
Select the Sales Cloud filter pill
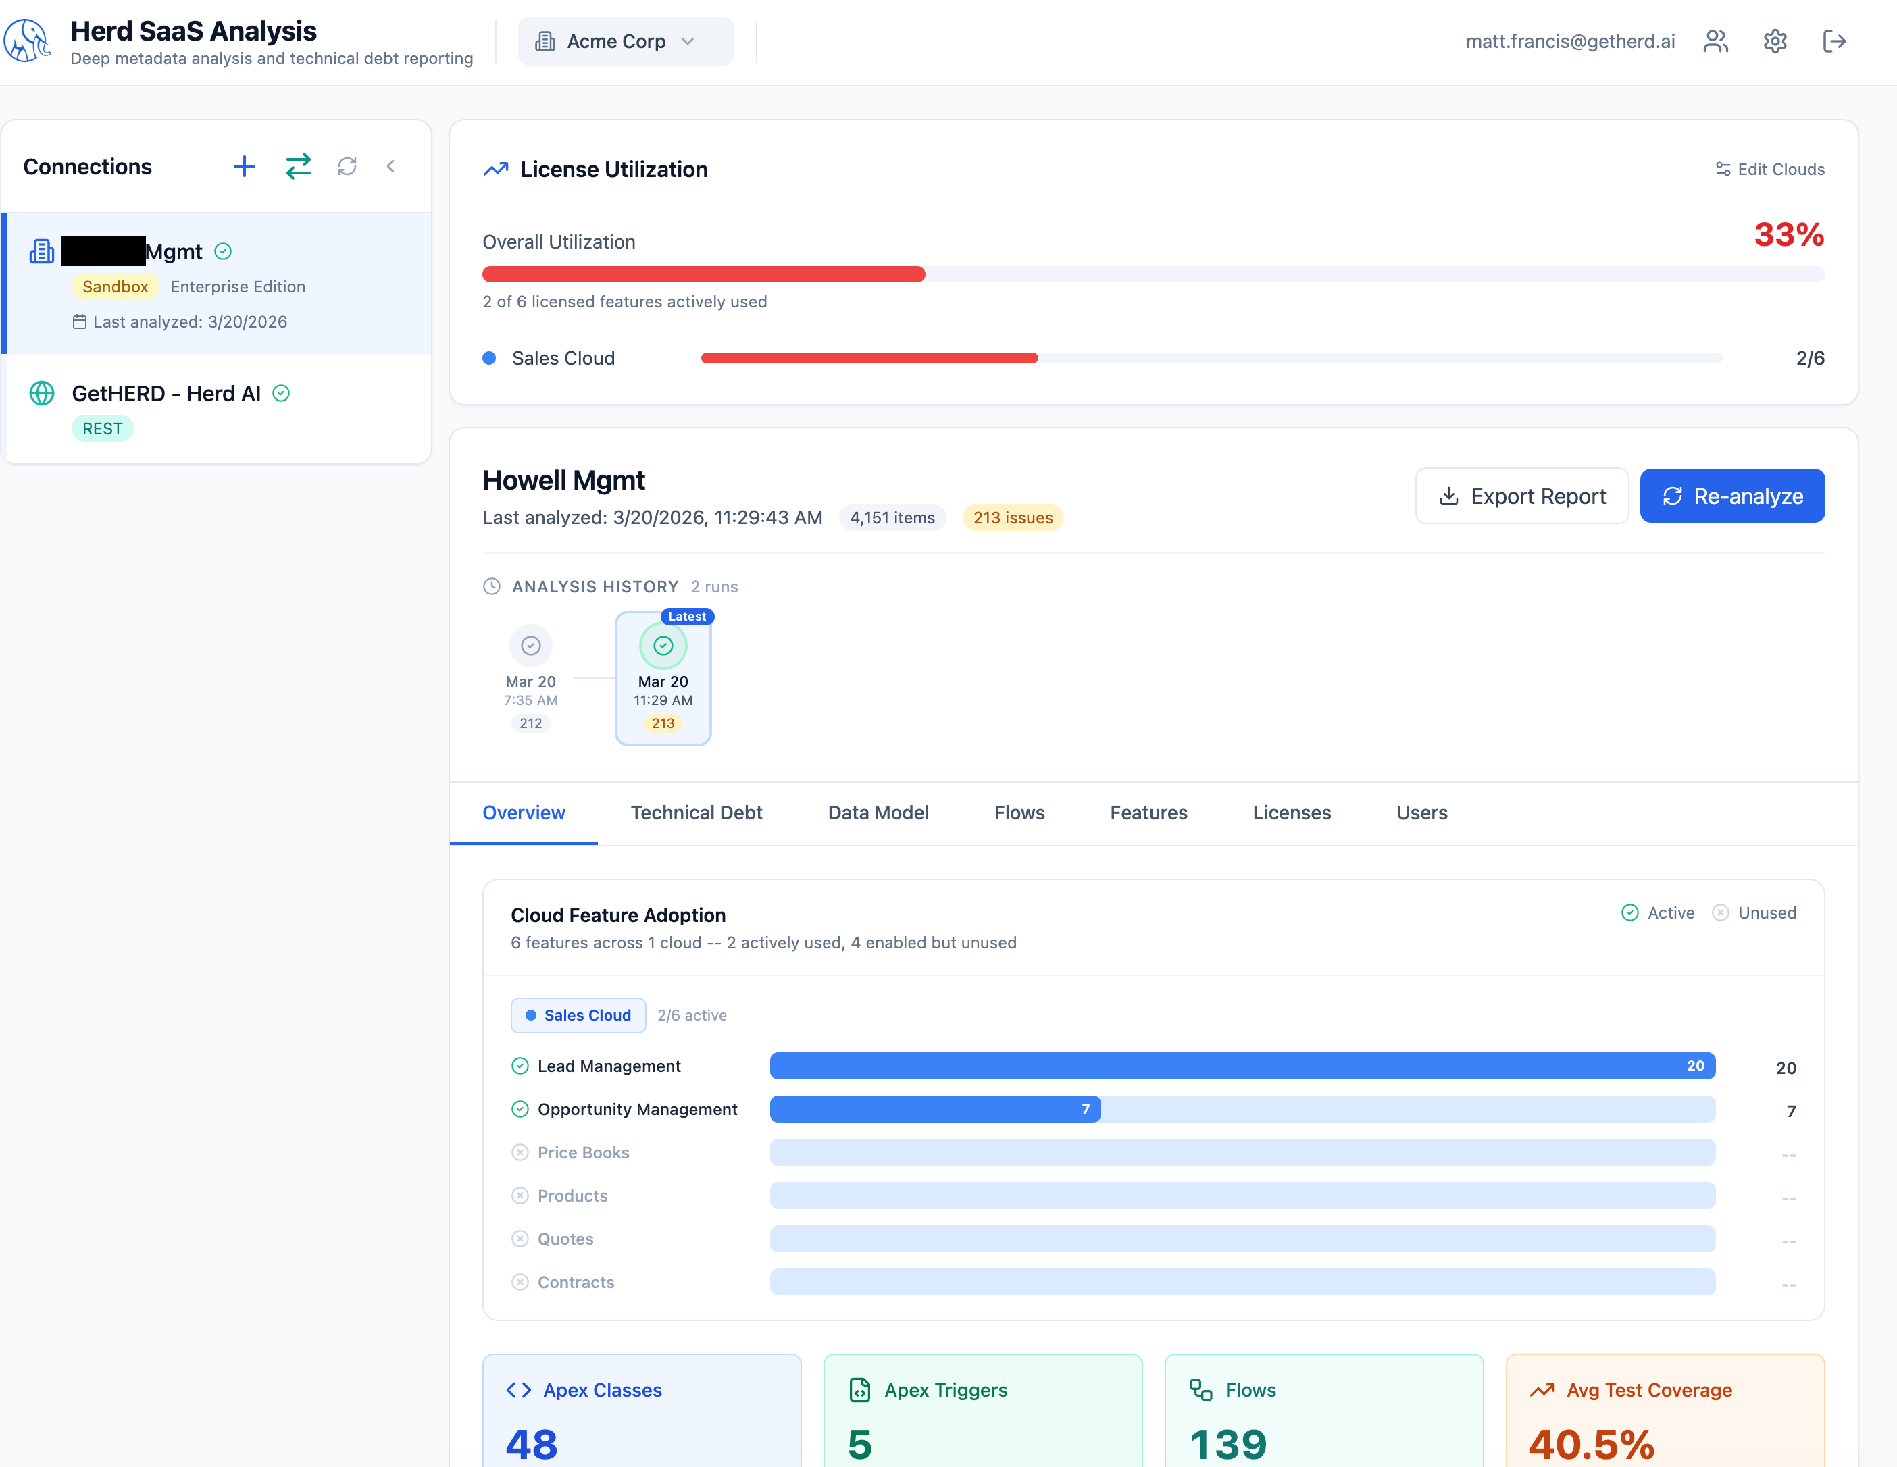click(578, 1014)
